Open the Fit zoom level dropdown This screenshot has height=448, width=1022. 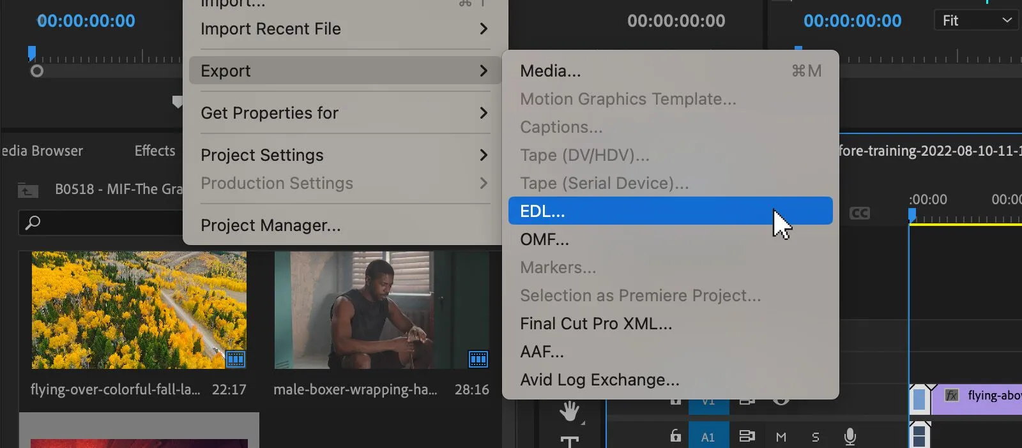pos(977,20)
